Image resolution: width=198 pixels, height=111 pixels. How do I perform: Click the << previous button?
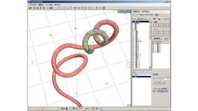point(134,15)
